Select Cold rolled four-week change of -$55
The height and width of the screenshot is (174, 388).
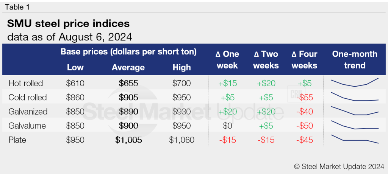(305, 97)
